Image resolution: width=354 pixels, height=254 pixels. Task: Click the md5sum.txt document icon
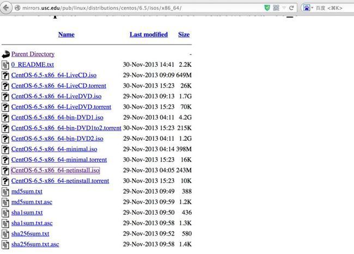tap(5, 192)
